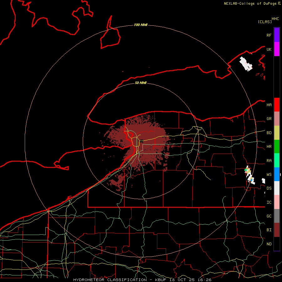This screenshot has width=282, height=282.
Task: Click the 100 NMI range ring label
Action: click(x=141, y=25)
